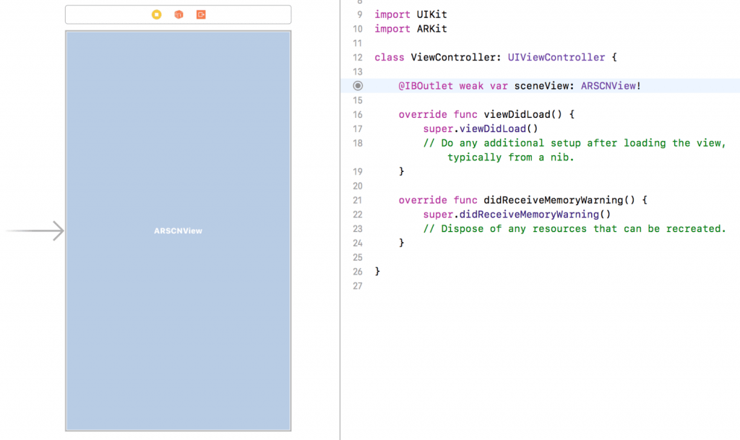Click the ARSCNView type in the outlet declaration

click(611, 86)
